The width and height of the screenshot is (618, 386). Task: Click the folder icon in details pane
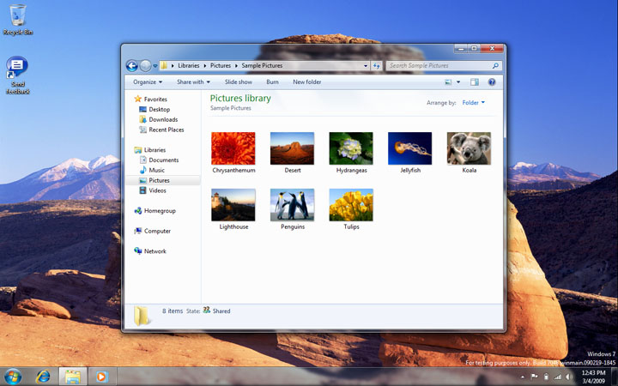(x=141, y=316)
